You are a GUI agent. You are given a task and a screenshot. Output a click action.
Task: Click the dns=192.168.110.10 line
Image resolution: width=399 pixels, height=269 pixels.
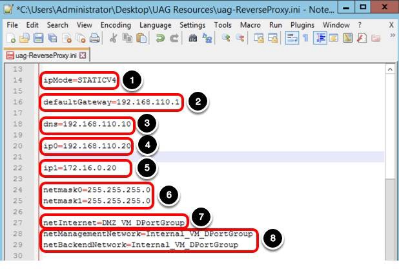coord(87,124)
